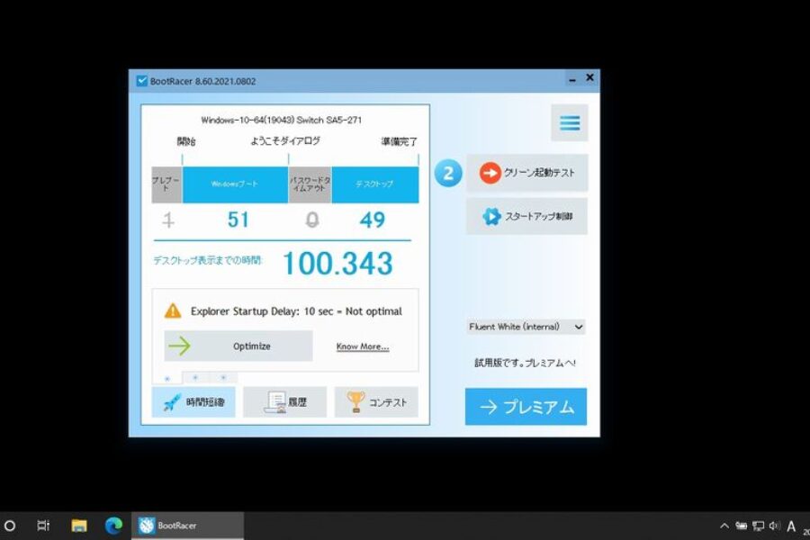Click the volume speaker tray icon
This screenshot has width=810, height=540.
pos(774,526)
